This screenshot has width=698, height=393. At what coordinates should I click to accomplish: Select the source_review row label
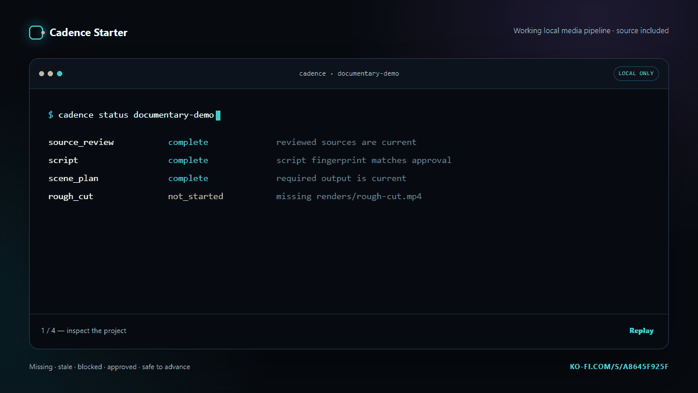(x=81, y=142)
